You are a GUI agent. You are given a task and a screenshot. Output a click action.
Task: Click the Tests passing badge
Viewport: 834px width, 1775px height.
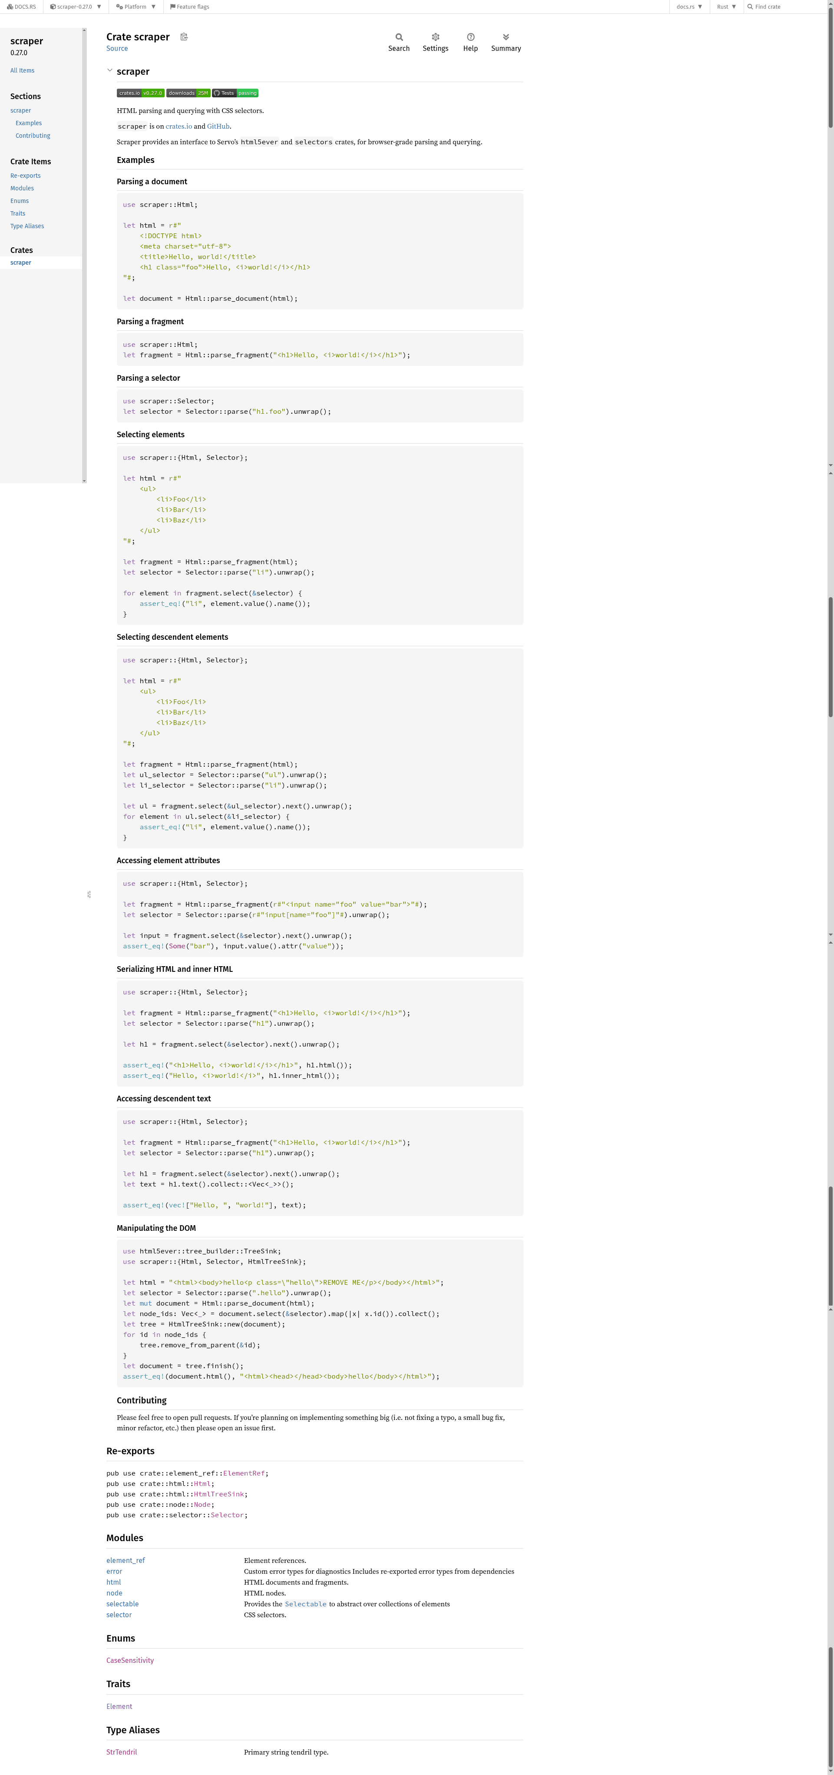[235, 93]
